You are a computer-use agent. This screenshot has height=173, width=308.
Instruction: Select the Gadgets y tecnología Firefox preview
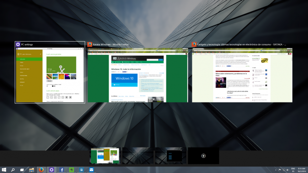point(242,75)
